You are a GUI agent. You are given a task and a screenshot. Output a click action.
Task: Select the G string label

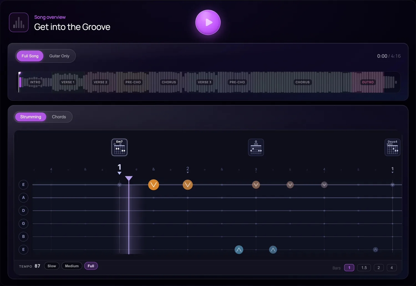23,224
